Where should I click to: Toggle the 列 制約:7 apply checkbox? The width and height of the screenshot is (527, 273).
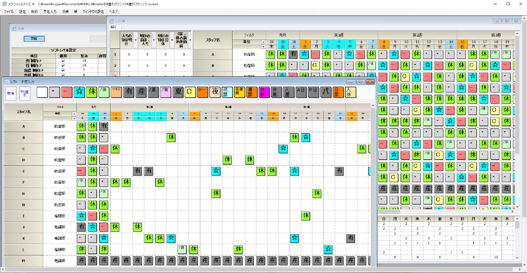pos(63,61)
